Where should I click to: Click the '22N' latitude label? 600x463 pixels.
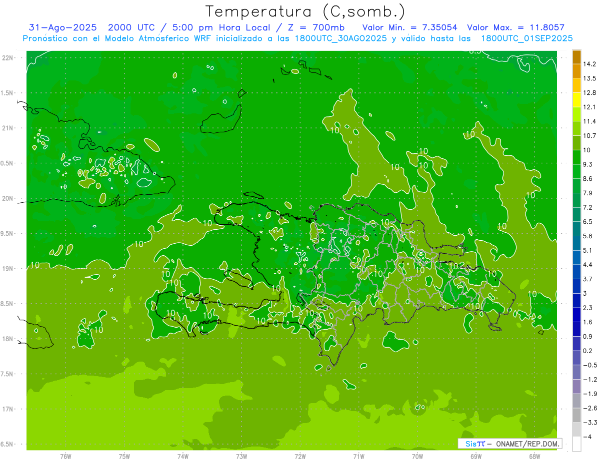click(7, 57)
